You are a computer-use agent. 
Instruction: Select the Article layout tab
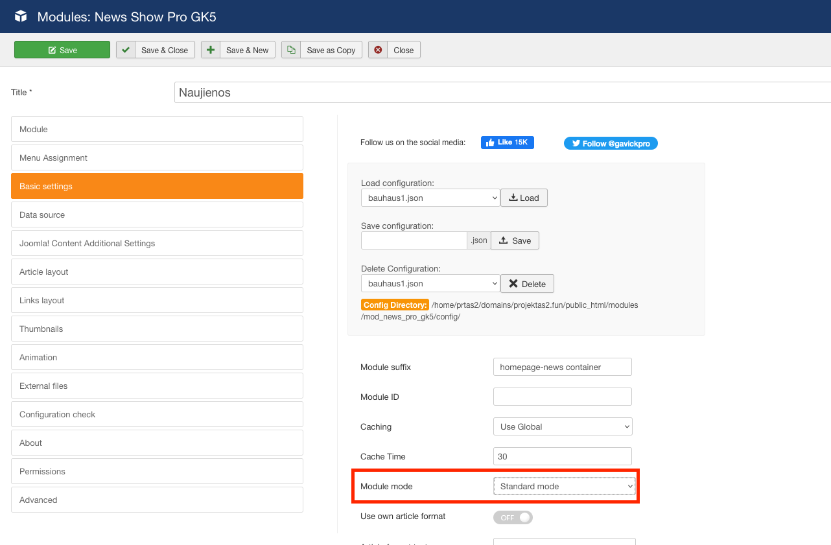pos(157,272)
